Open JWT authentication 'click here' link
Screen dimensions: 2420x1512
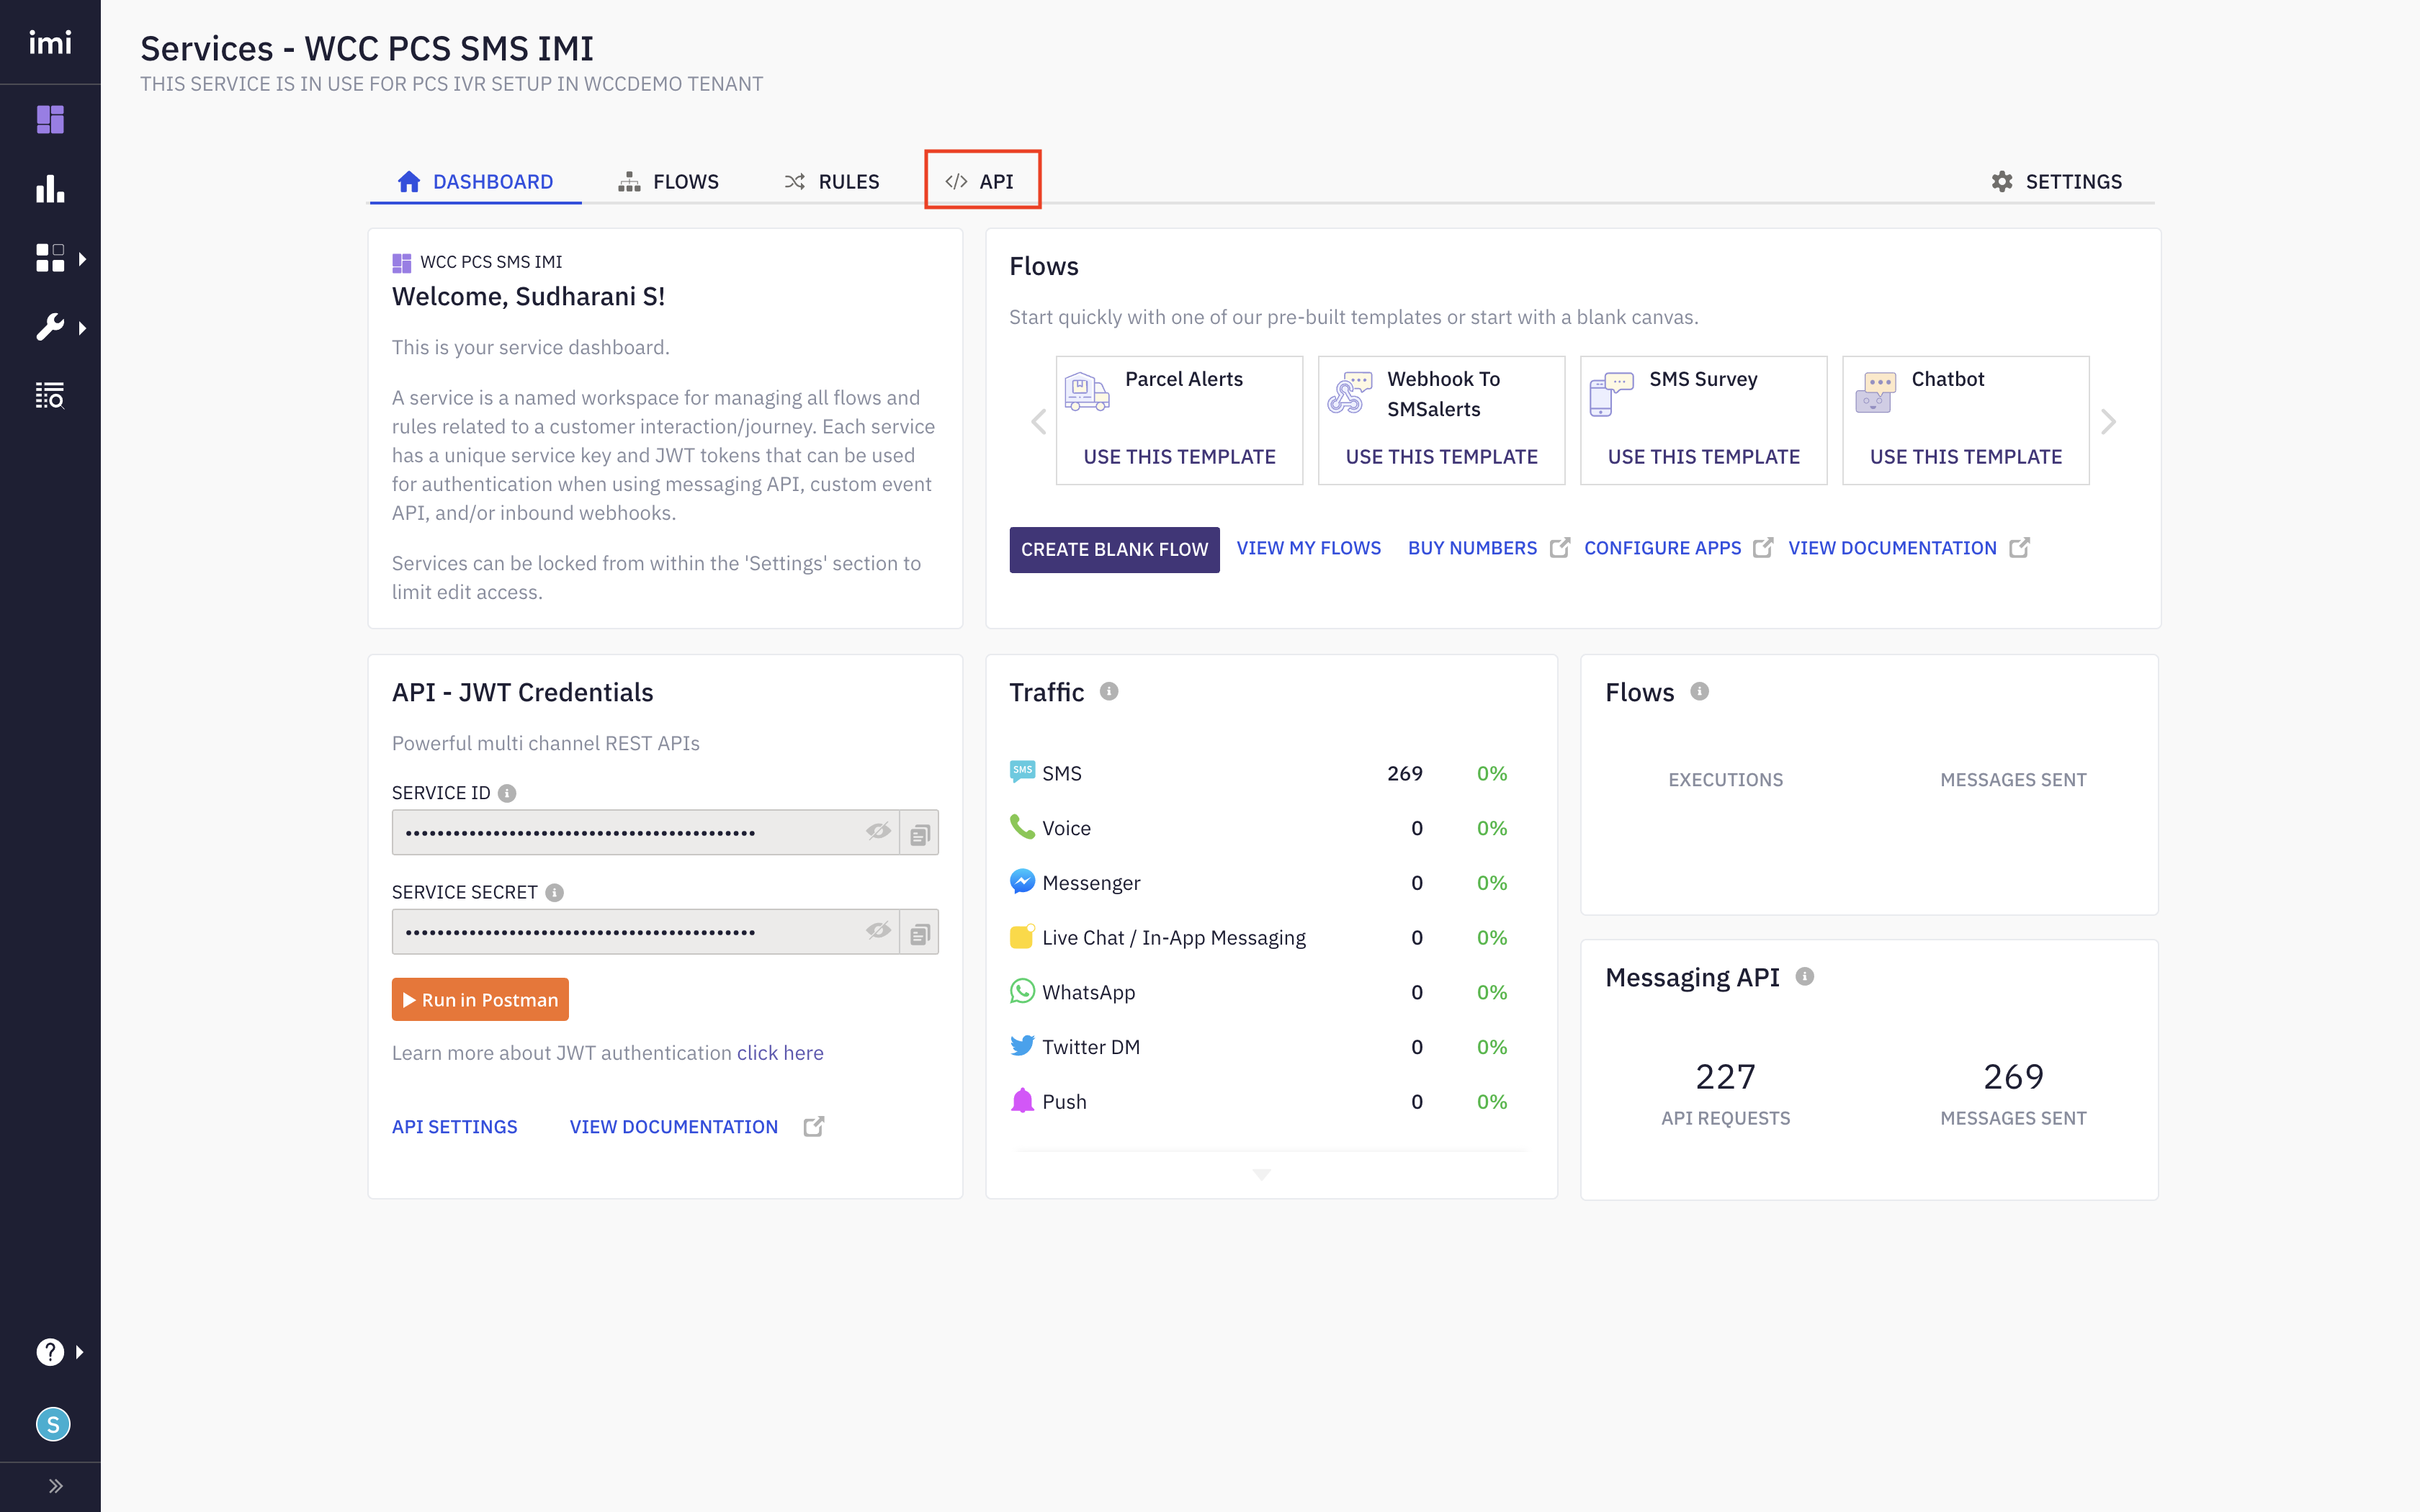(780, 1052)
